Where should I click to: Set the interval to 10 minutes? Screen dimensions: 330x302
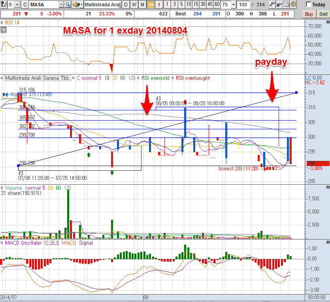(x=189, y=4)
